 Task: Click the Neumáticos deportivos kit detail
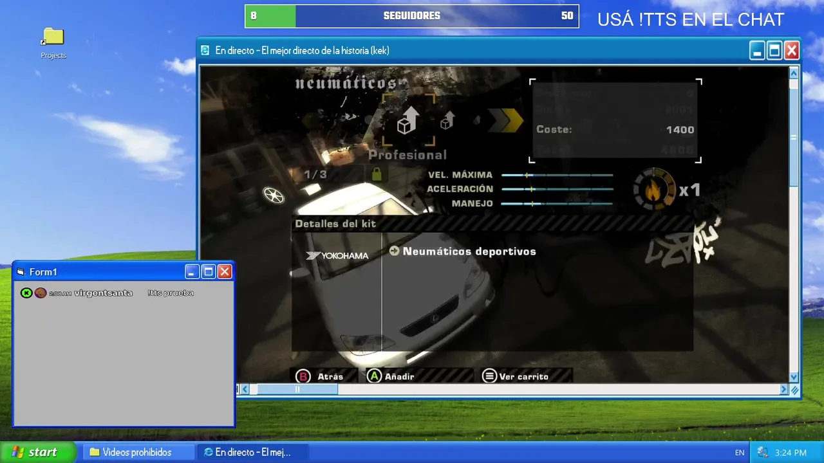tap(469, 251)
